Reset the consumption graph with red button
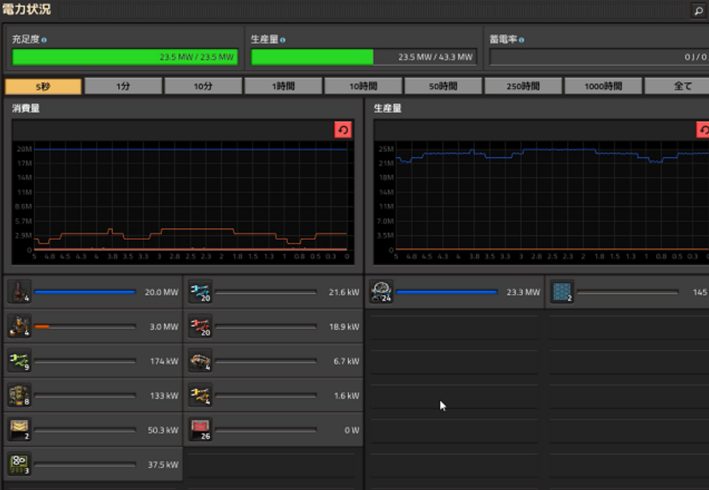Screen dimensions: 709x490 343,130
